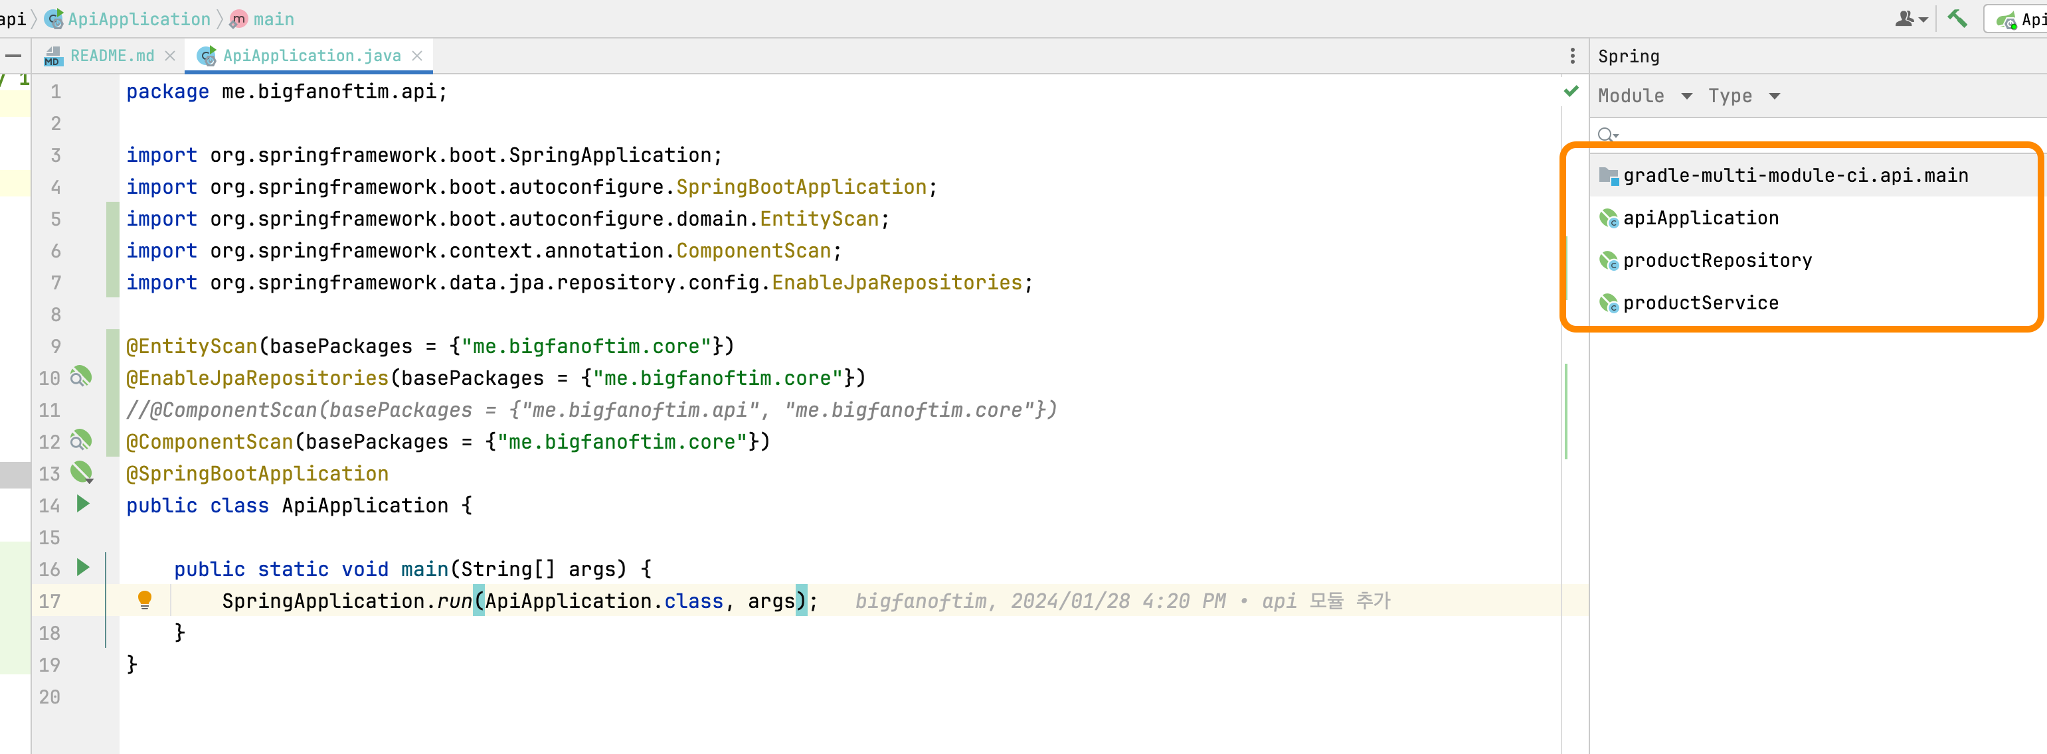Select the ApiApplication.java tab

(x=311, y=56)
